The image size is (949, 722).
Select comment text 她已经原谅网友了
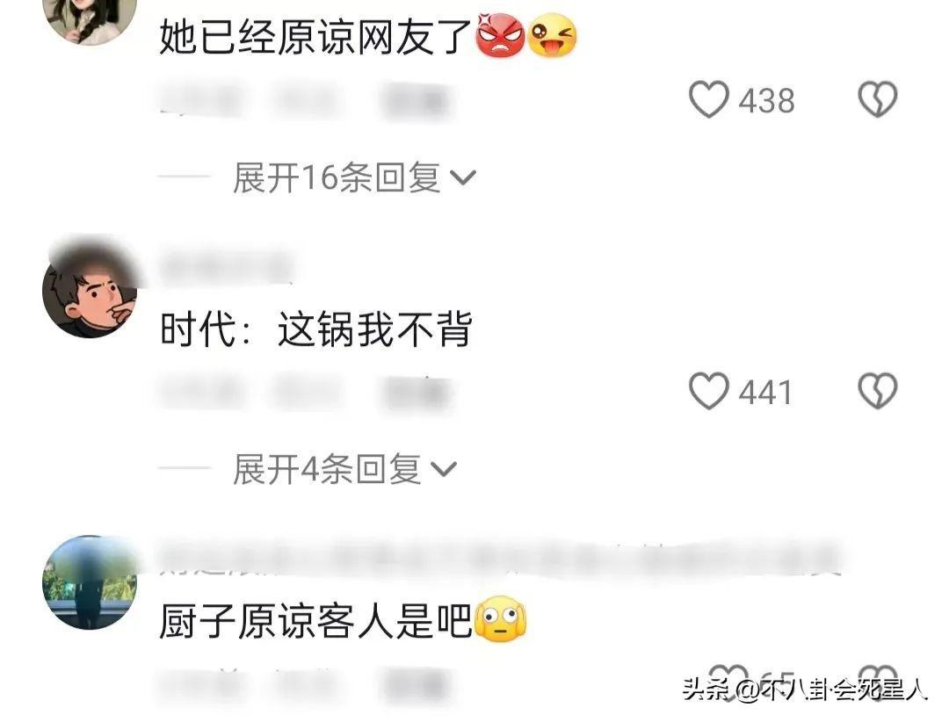315,37
